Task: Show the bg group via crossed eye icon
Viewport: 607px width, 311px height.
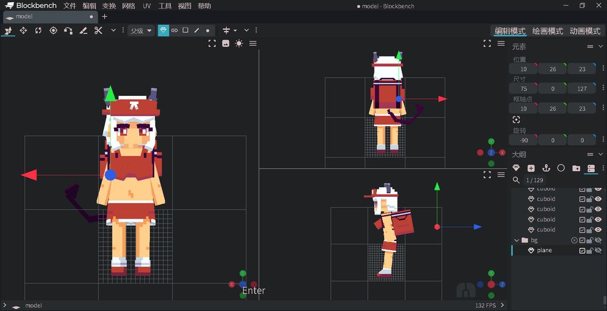Action: click(x=599, y=241)
